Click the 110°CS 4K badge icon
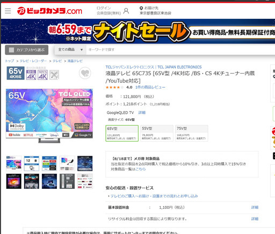 point(42,75)
